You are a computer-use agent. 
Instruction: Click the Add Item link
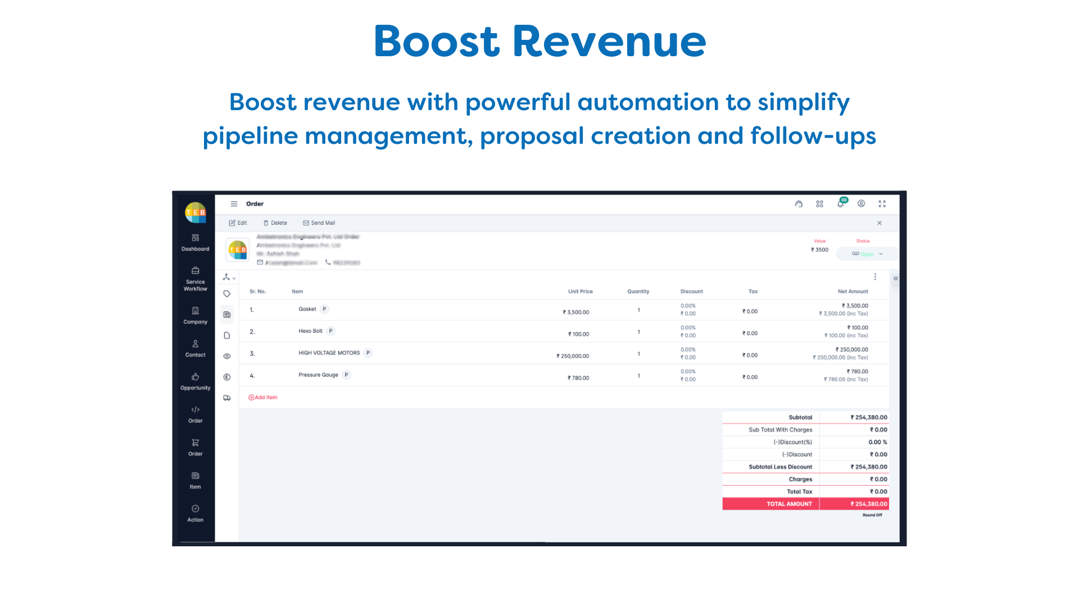(263, 397)
